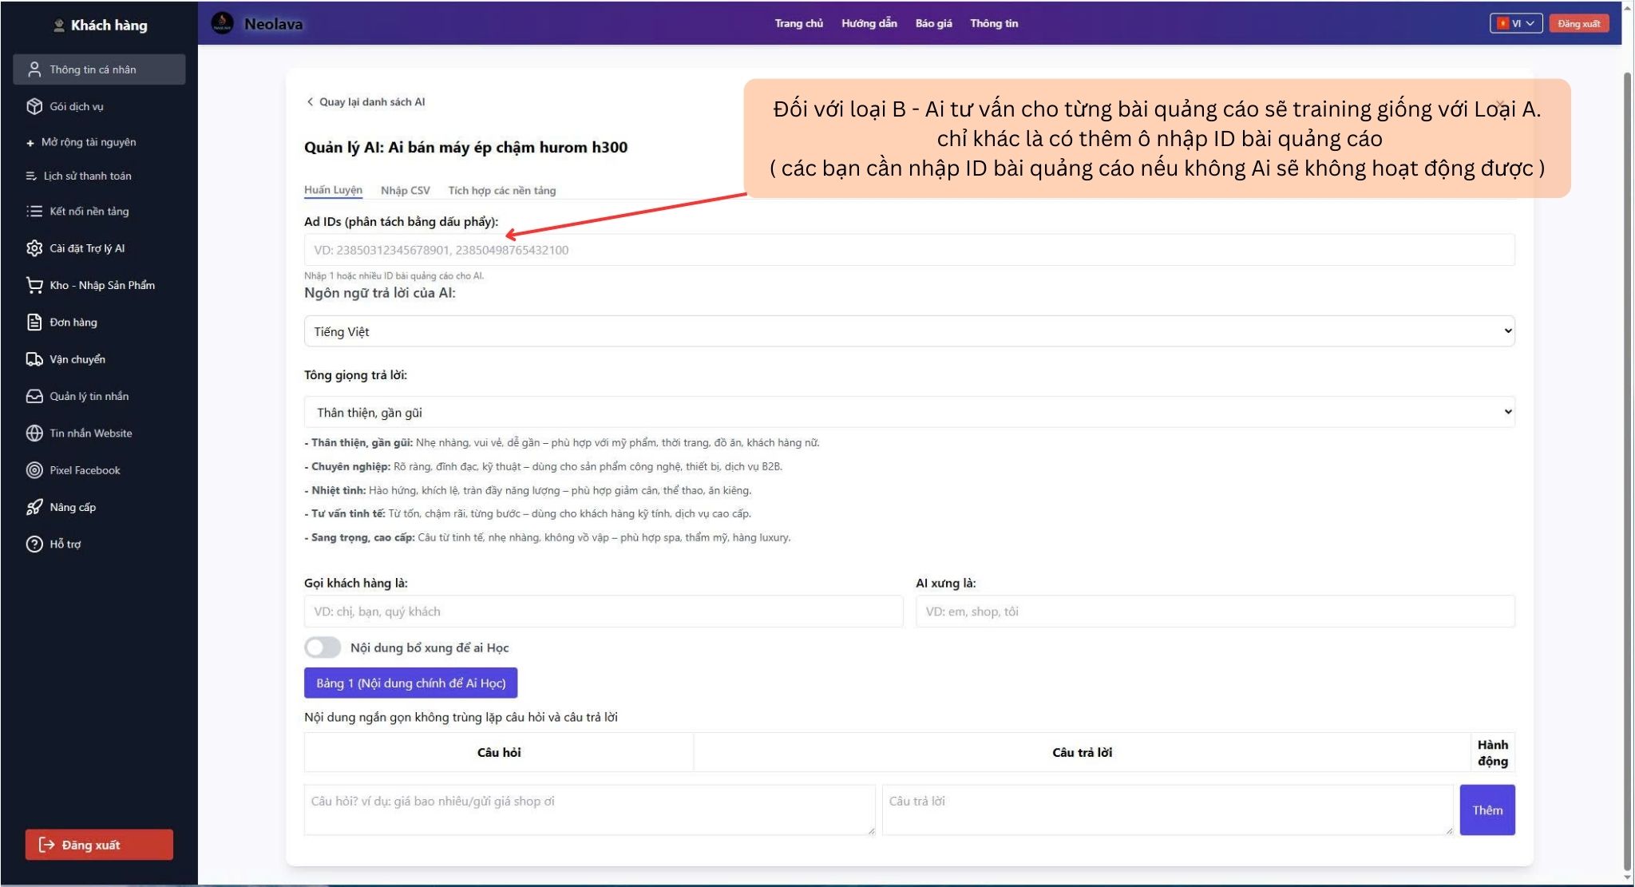
Task: Open Vận chuyển shipping section
Action: (77, 358)
